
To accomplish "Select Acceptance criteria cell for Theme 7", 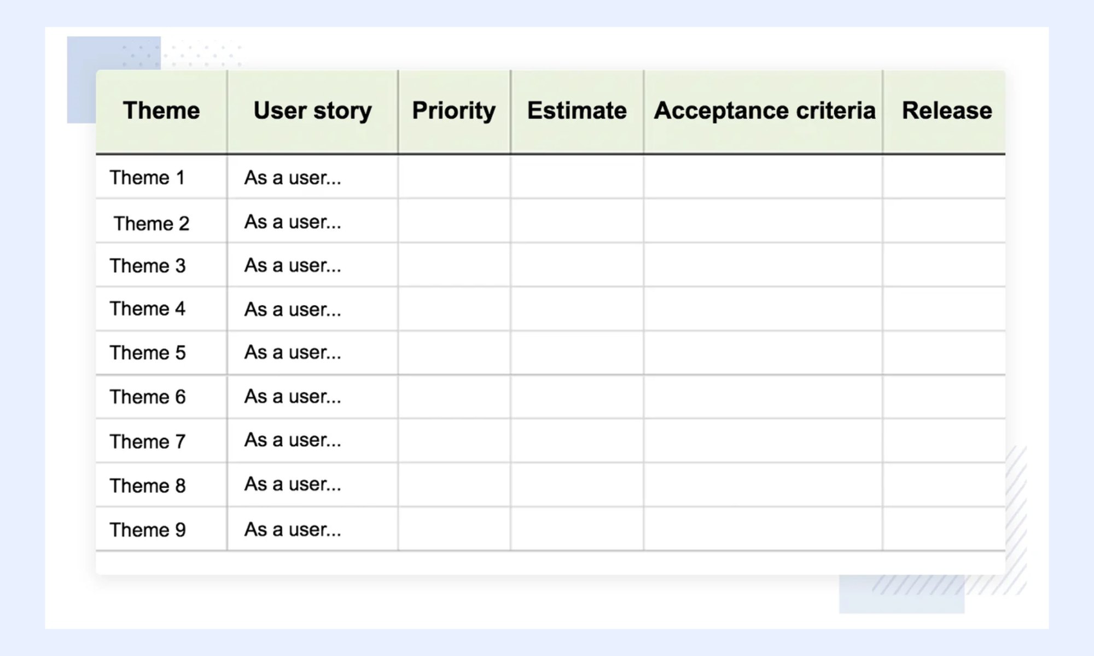I will (763, 441).
